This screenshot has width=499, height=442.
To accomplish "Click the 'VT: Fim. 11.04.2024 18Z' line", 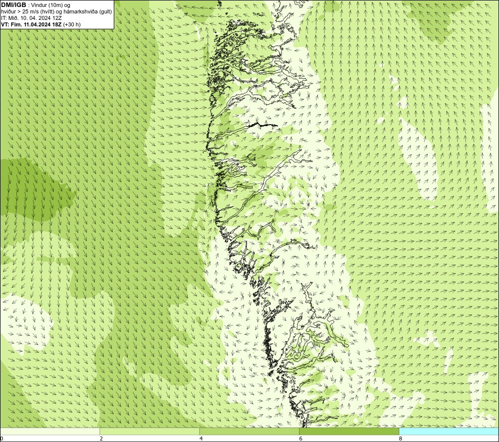I will click(x=31, y=24).
